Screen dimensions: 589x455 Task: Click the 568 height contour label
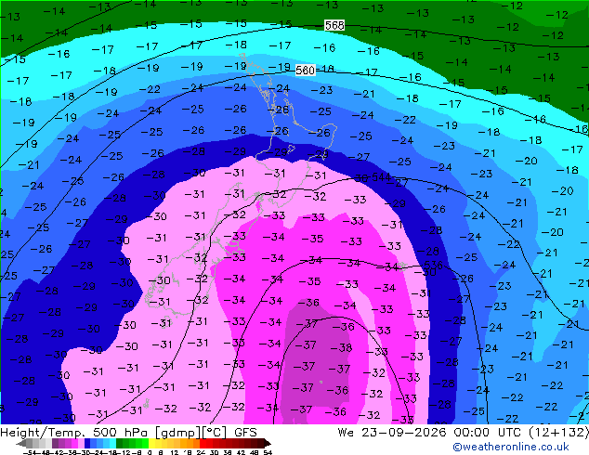334,25
